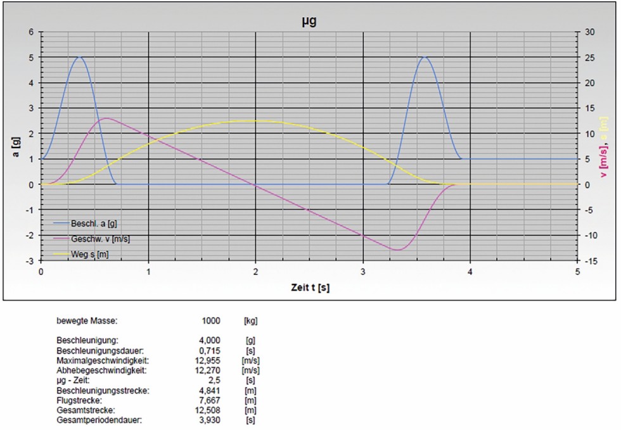The width and height of the screenshot is (621, 430).
Task: Click the Beschleunigung value 4,000
Action: pos(210,340)
